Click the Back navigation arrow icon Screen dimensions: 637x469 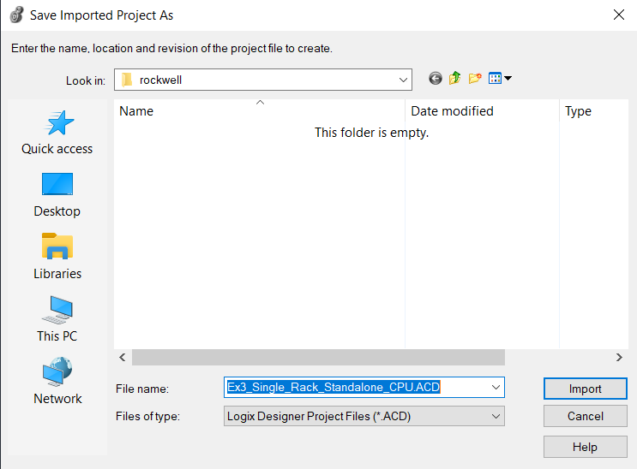point(435,79)
